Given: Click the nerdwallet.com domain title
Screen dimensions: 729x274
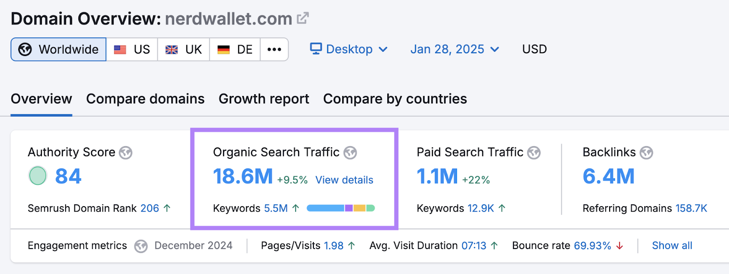Looking at the screenshot, I should tap(228, 19).
